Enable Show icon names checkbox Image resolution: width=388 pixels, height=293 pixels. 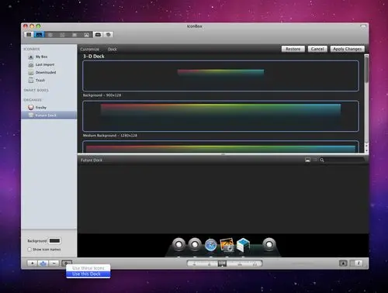pyautogui.click(x=29, y=250)
